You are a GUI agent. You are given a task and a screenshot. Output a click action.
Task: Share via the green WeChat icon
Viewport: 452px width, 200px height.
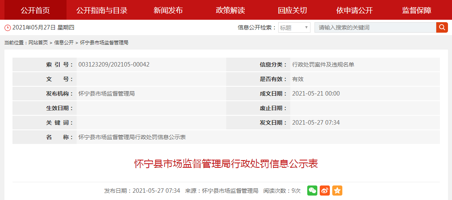(312, 190)
